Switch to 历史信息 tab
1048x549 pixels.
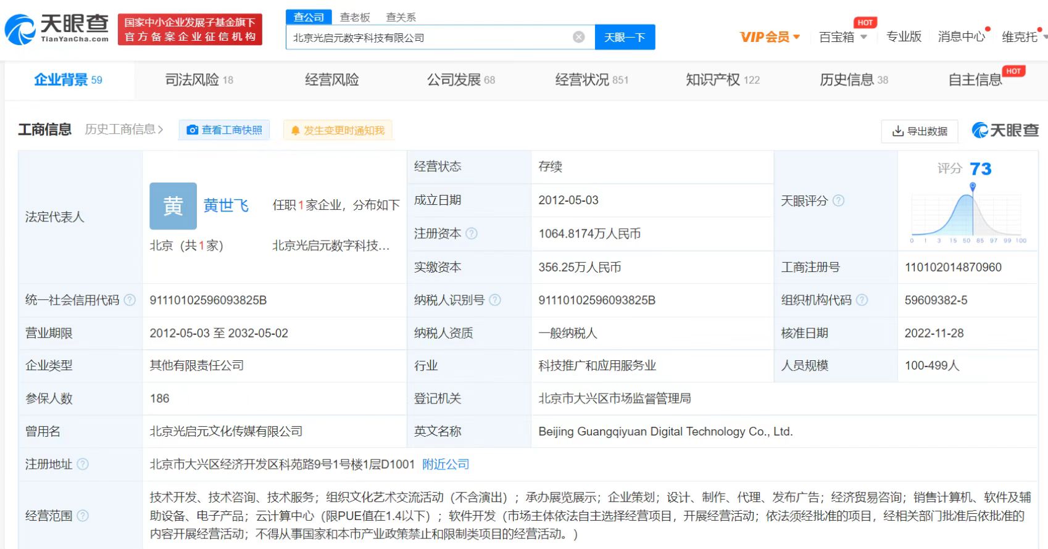[854, 80]
